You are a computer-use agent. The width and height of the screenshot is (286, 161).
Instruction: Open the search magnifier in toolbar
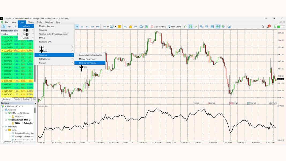263,27
